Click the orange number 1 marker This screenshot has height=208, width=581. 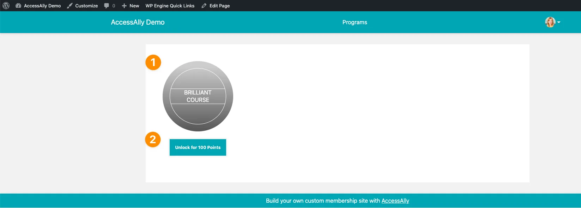(x=153, y=63)
